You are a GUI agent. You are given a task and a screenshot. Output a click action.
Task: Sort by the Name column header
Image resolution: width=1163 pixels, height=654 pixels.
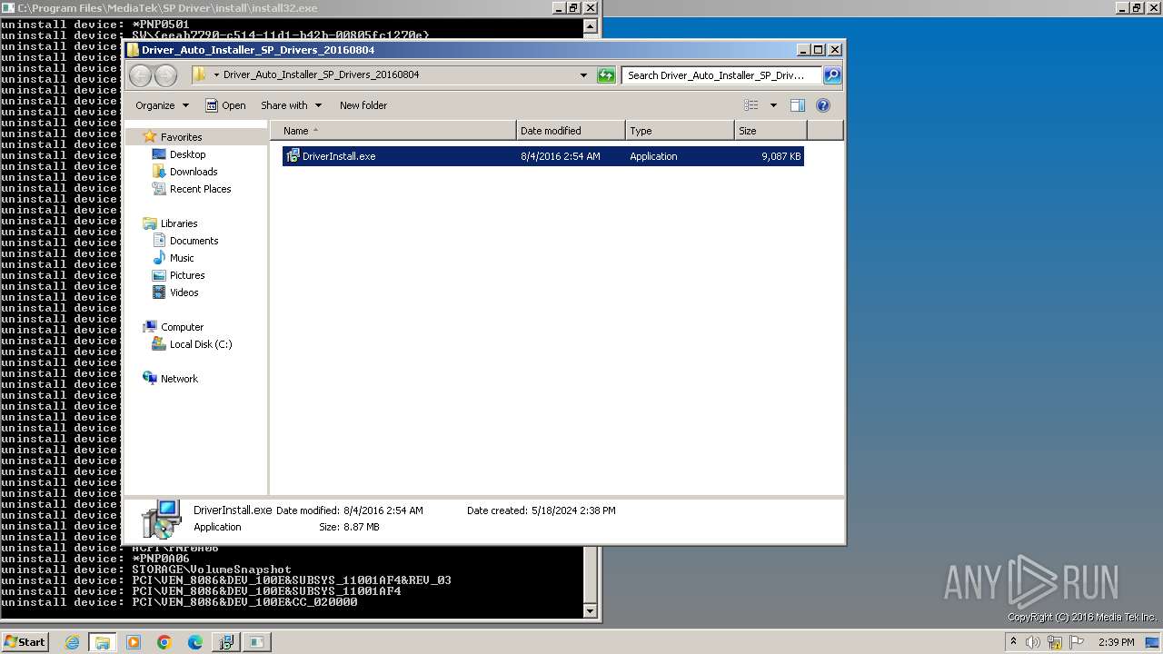393,131
